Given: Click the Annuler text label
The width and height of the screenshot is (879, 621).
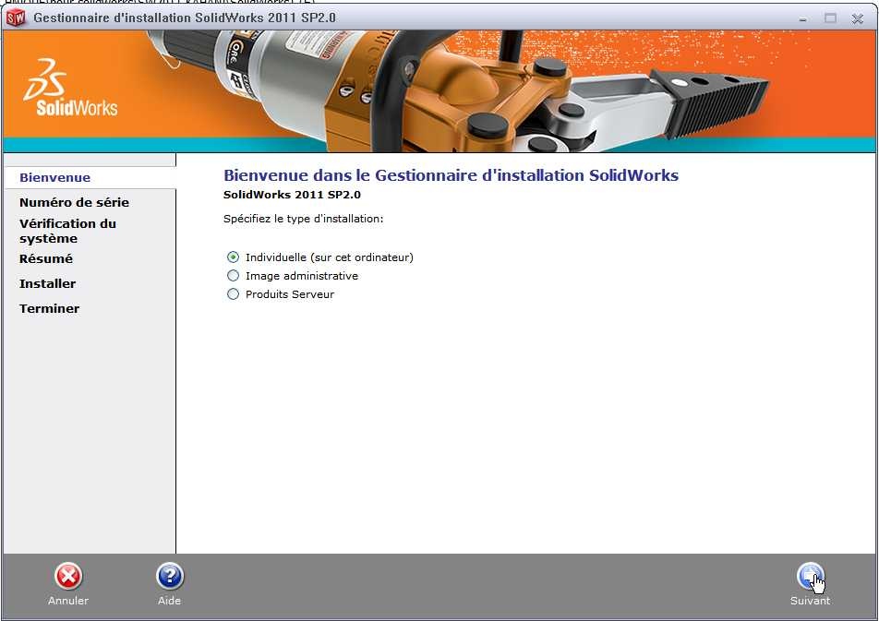Looking at the screenshot, I should pyautogui.click(x=68, y=601).
